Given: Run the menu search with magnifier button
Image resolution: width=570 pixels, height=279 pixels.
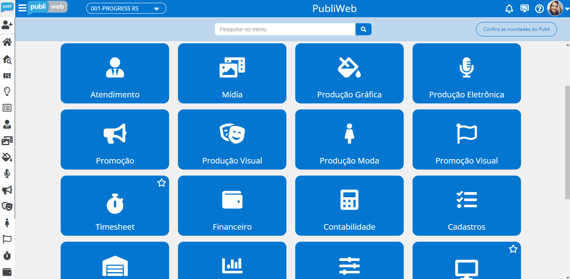Looking at the screenshot, I should [x=364, y=29].
